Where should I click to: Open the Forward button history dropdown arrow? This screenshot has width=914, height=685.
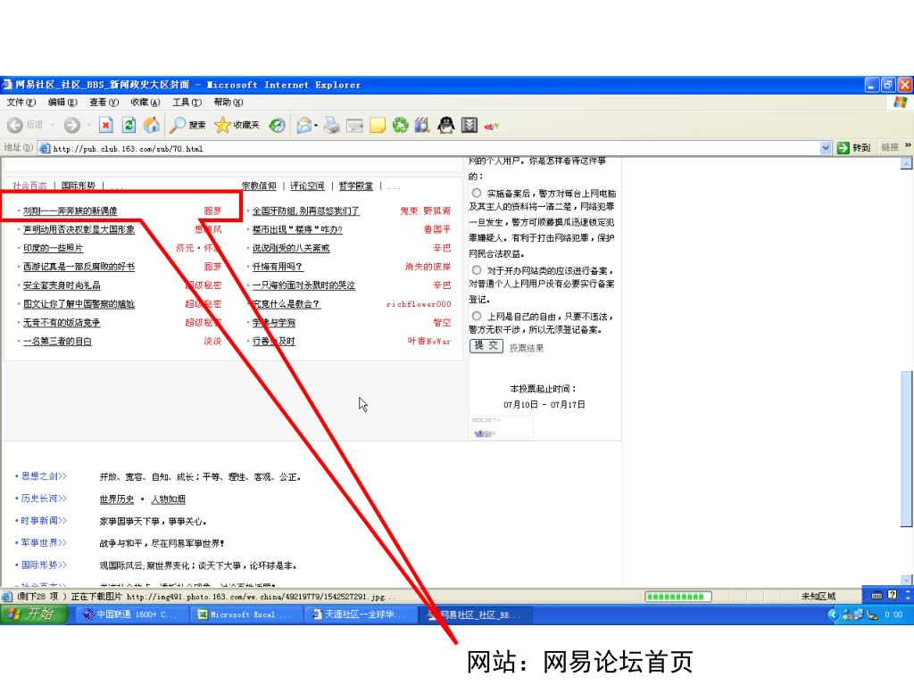(x=88, y=125)
